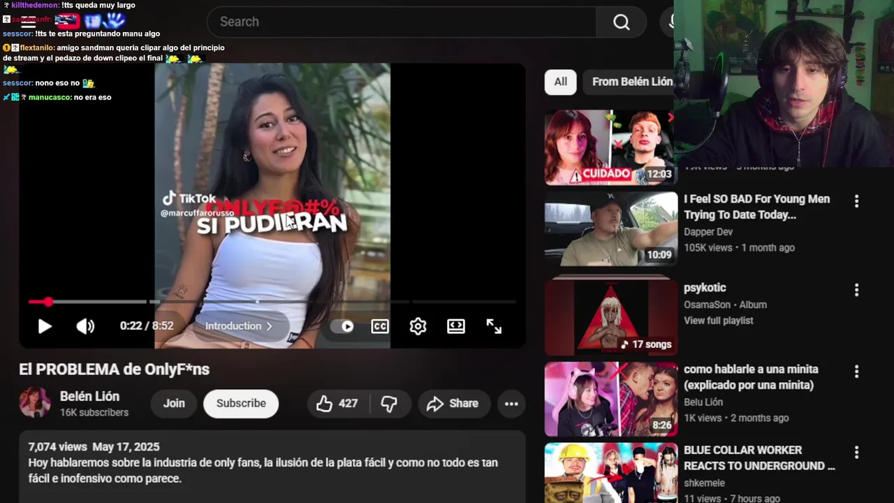The image size is (894, 503).
Task: Click BLUE COLLAR WORKER REACTS title
Action: point(759,458)
